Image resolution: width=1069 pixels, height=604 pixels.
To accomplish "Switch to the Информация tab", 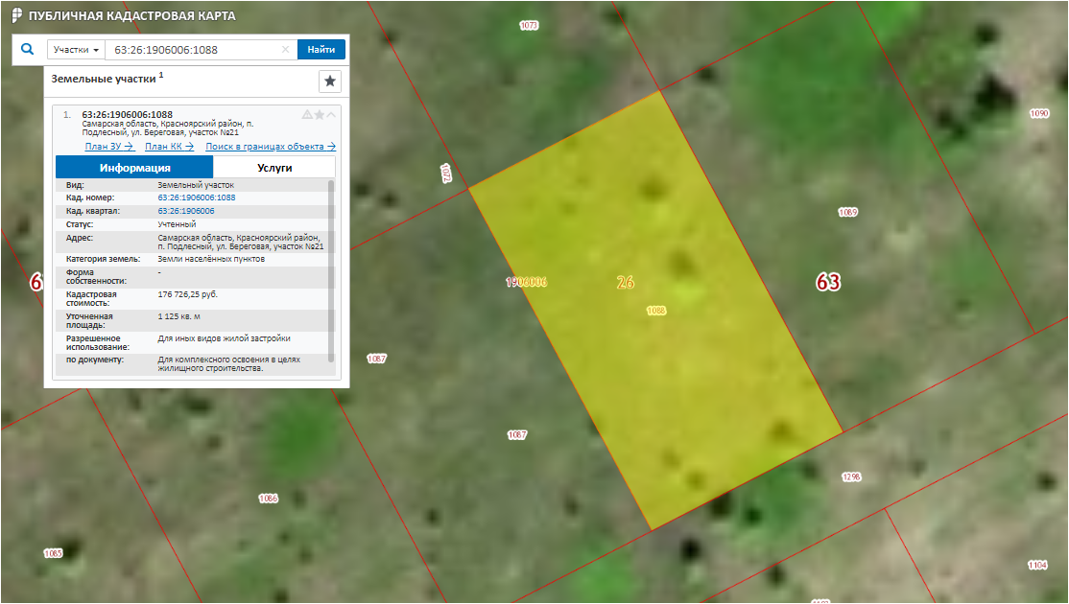I will (134, 168).
